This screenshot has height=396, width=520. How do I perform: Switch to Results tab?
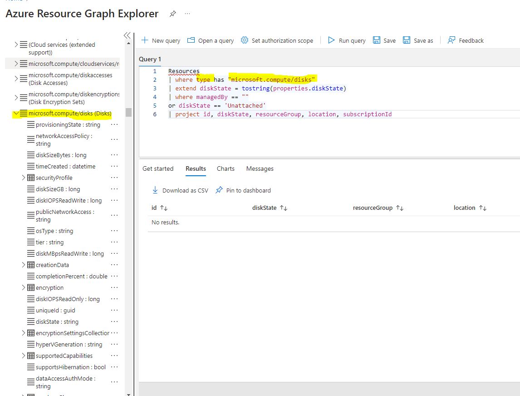click(x=196, y=168)
